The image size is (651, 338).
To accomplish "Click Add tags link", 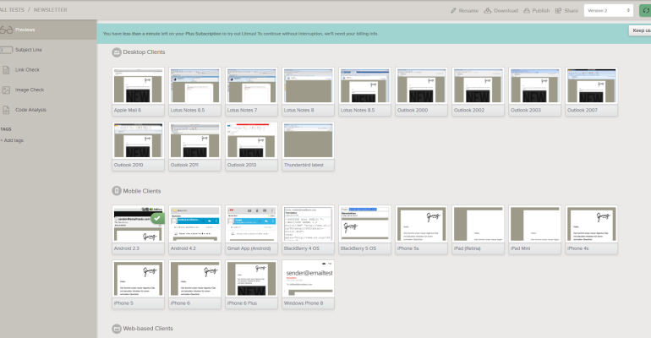I will tap(12, 140).
